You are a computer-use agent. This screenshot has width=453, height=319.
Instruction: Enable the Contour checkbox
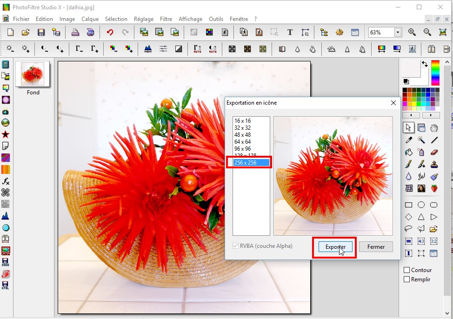[407, 270]
